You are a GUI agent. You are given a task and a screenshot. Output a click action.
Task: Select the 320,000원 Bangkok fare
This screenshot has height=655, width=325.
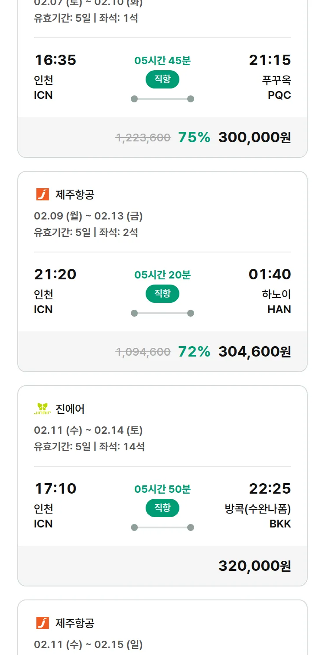[x=254, y=566]
